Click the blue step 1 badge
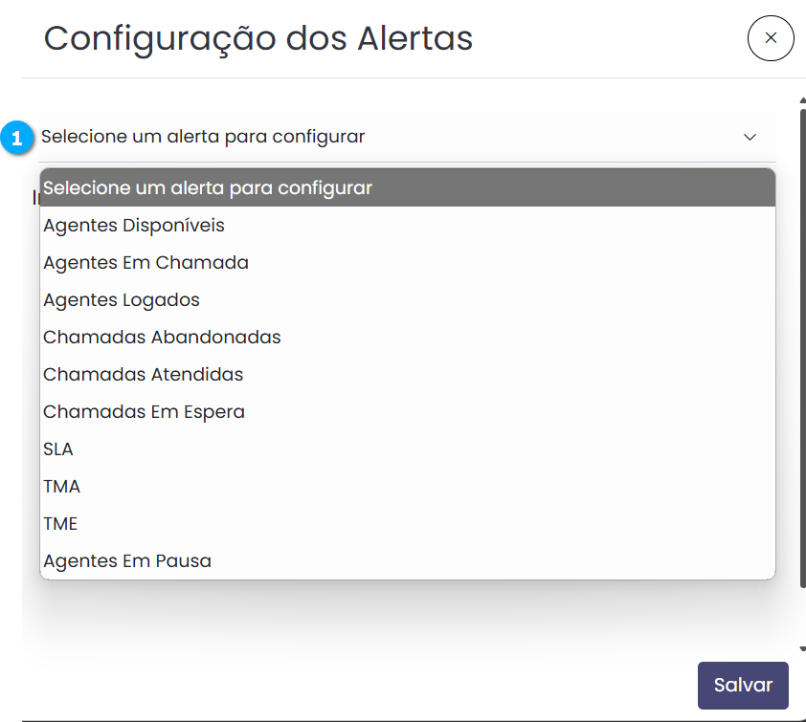The image size is (806, 722). click(16, 138)
